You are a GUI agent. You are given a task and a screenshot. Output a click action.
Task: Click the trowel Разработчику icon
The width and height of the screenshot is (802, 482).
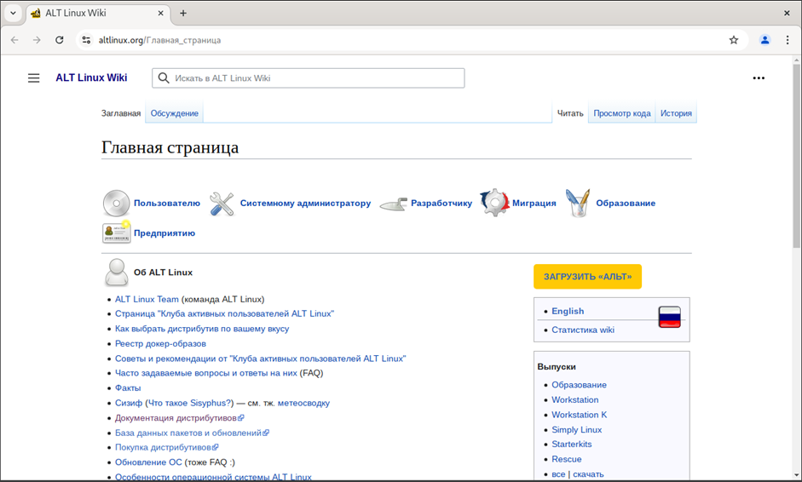pos(393,204)
